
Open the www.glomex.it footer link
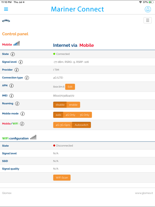[144, 193]
